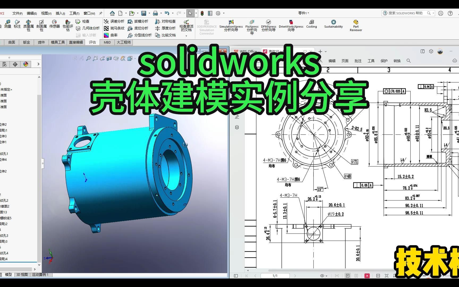
Task: Click 几何体分析 geometry analysis
Action: coord(88,28)
